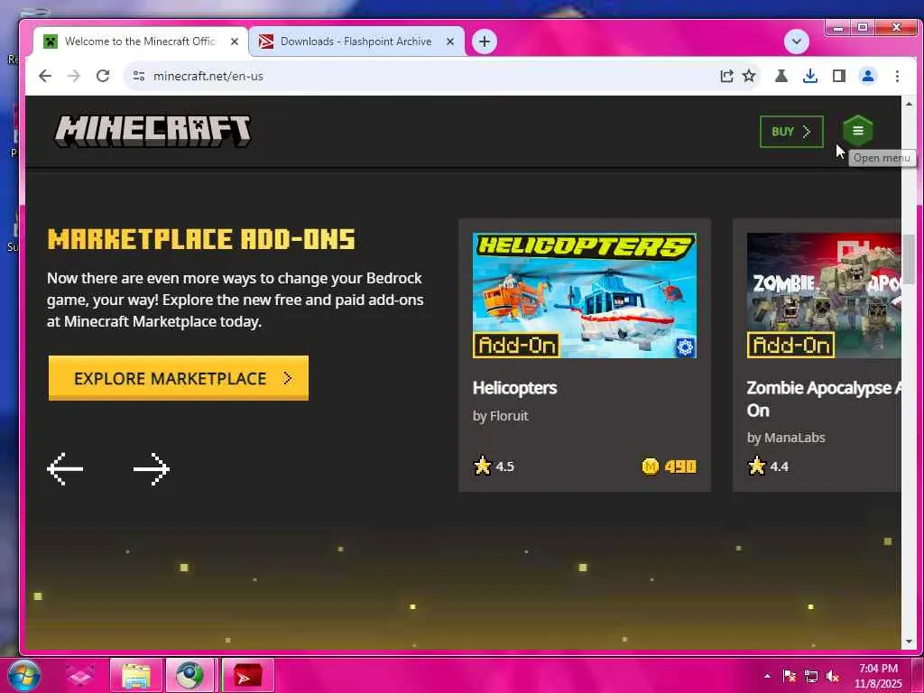Show hidden system tray icons
Viewport: 924px width, 693px height.
point(767,676)
